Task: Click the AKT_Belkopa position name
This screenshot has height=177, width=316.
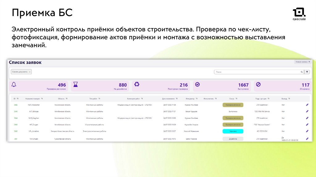Action: pos(34,111)
